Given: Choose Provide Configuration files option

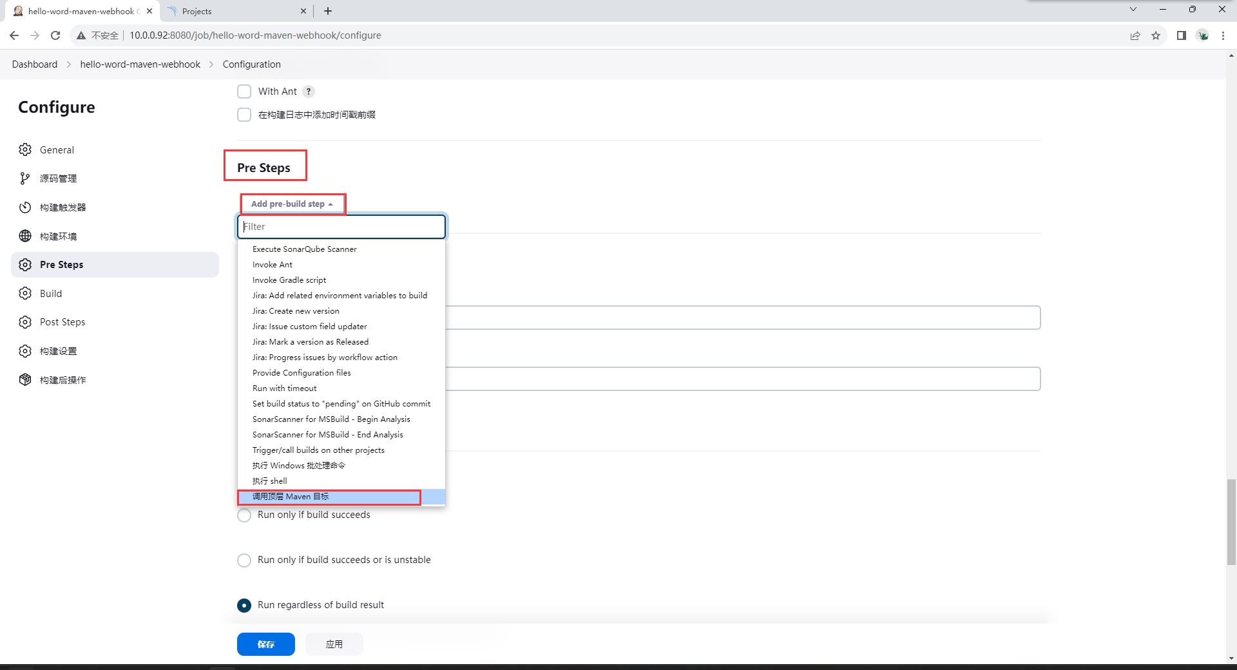Looking at the screenshot, I should pyautogui.click(x=341, y=373).
